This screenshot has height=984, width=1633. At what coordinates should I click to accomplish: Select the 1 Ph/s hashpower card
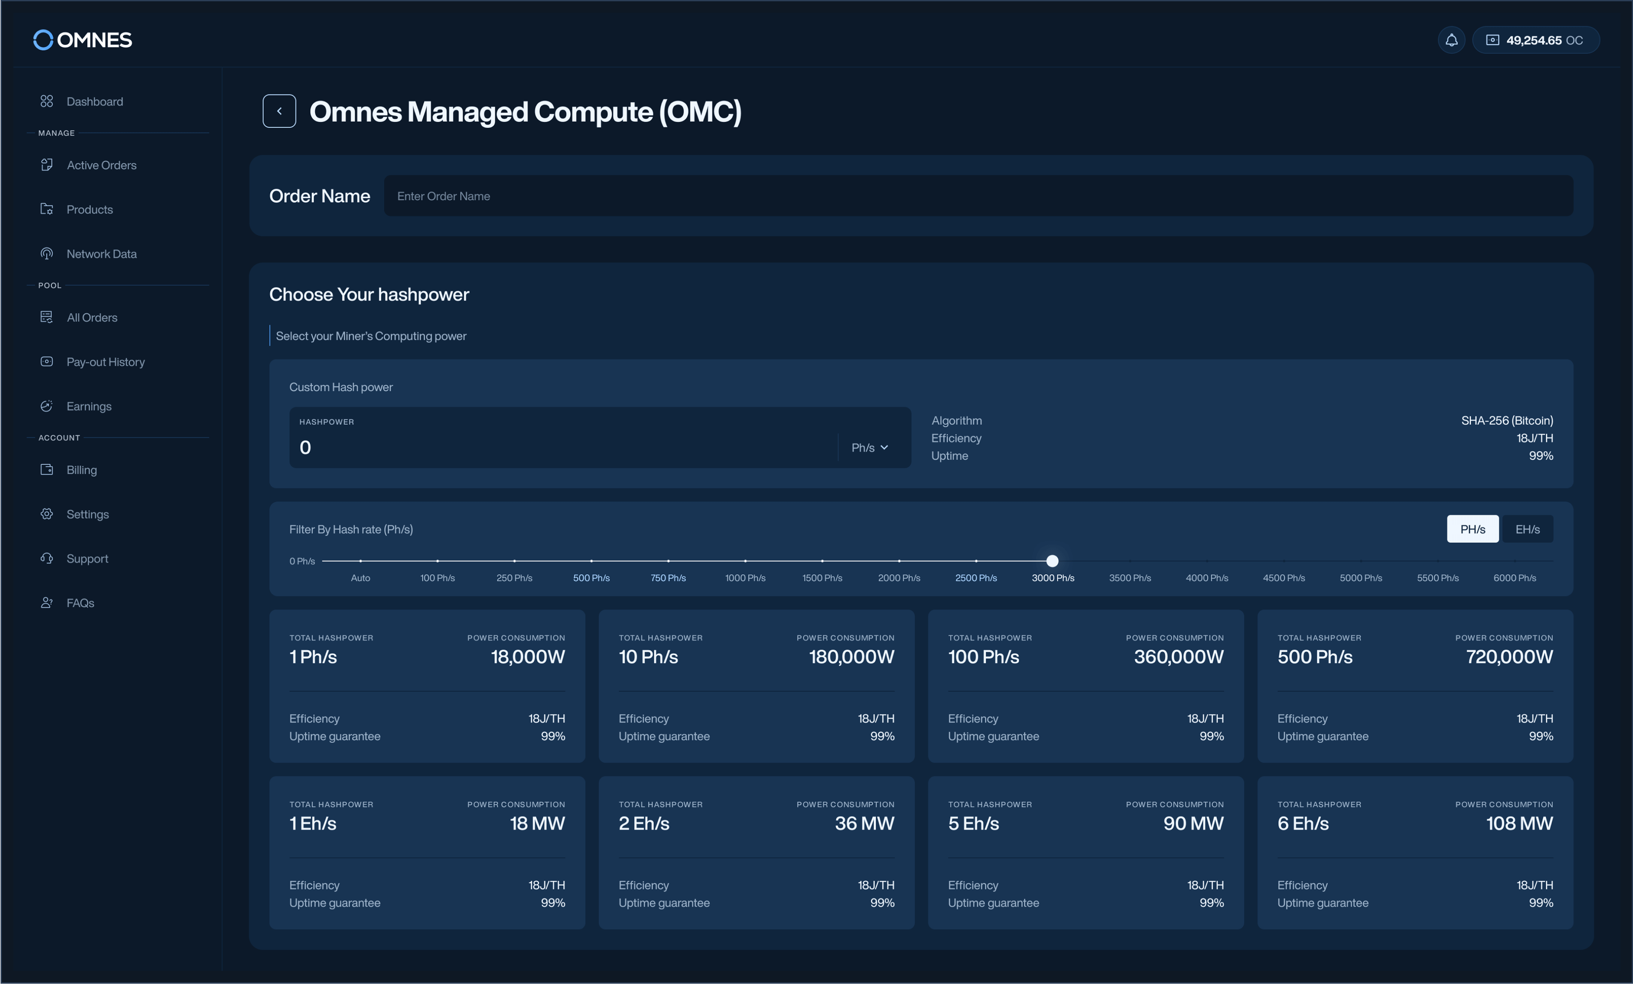pos(427,686)
